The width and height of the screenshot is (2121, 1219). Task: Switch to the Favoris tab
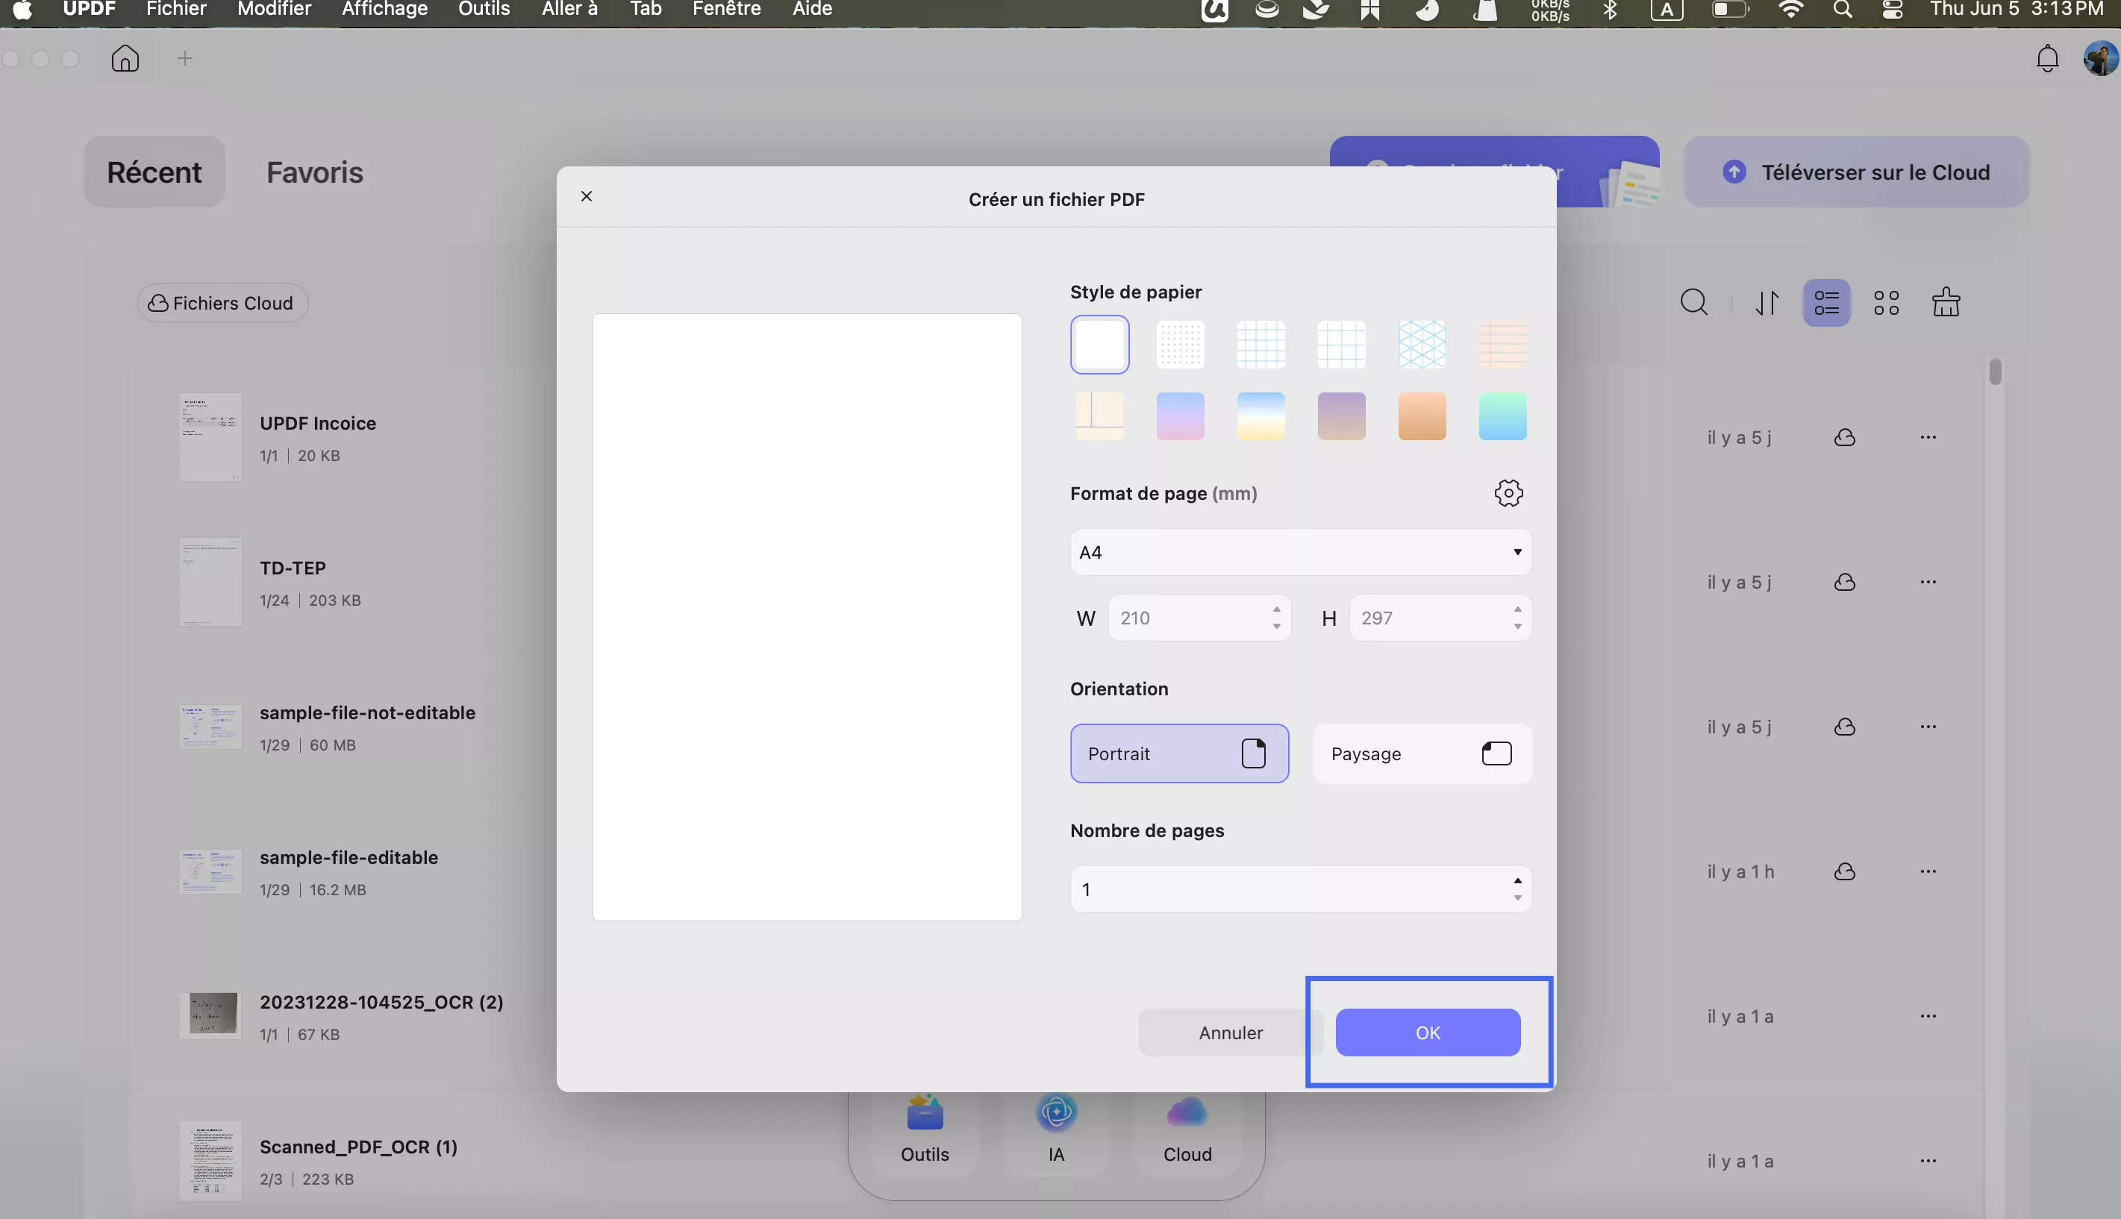click(x=315, y=172)
